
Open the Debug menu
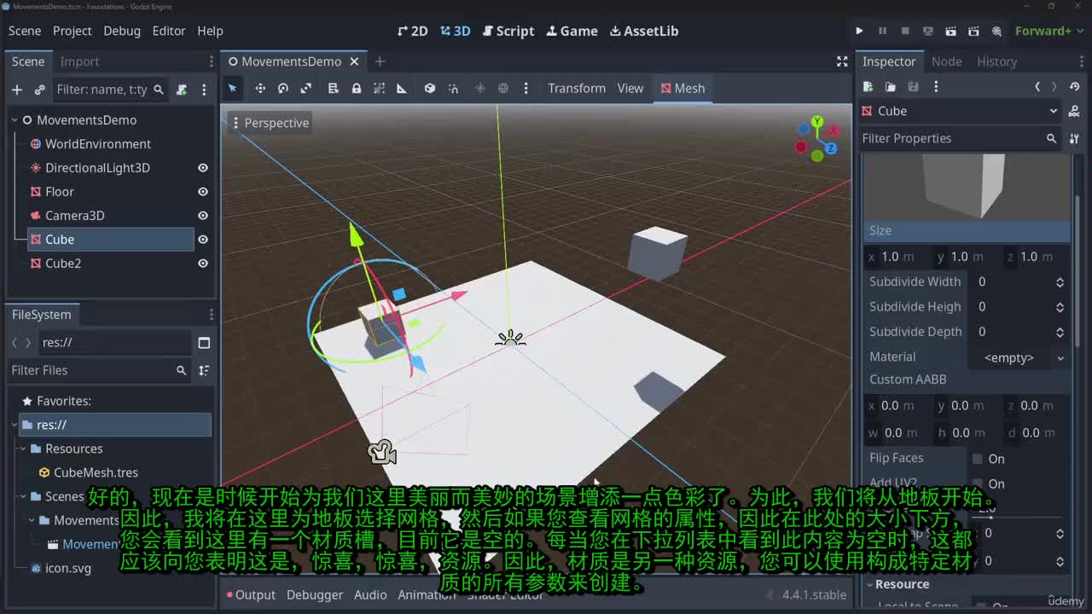click(122, 31)
